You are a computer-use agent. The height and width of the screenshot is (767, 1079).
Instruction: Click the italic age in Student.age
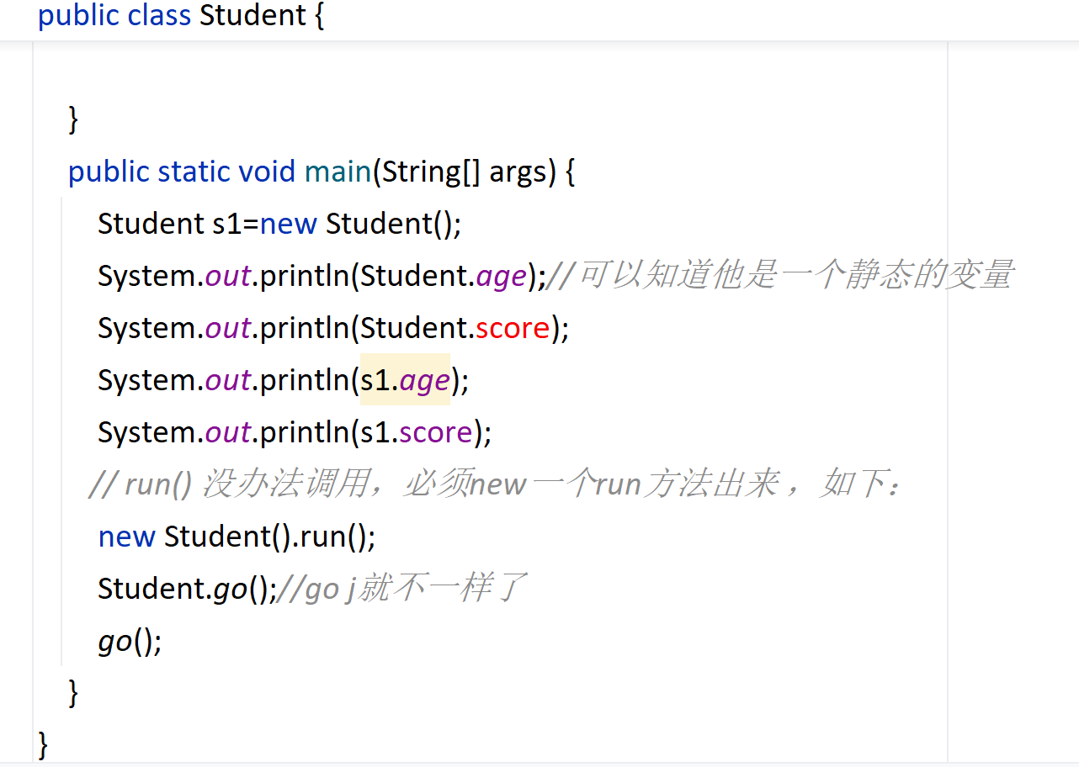pyautogui.click(x=501, y=276)
